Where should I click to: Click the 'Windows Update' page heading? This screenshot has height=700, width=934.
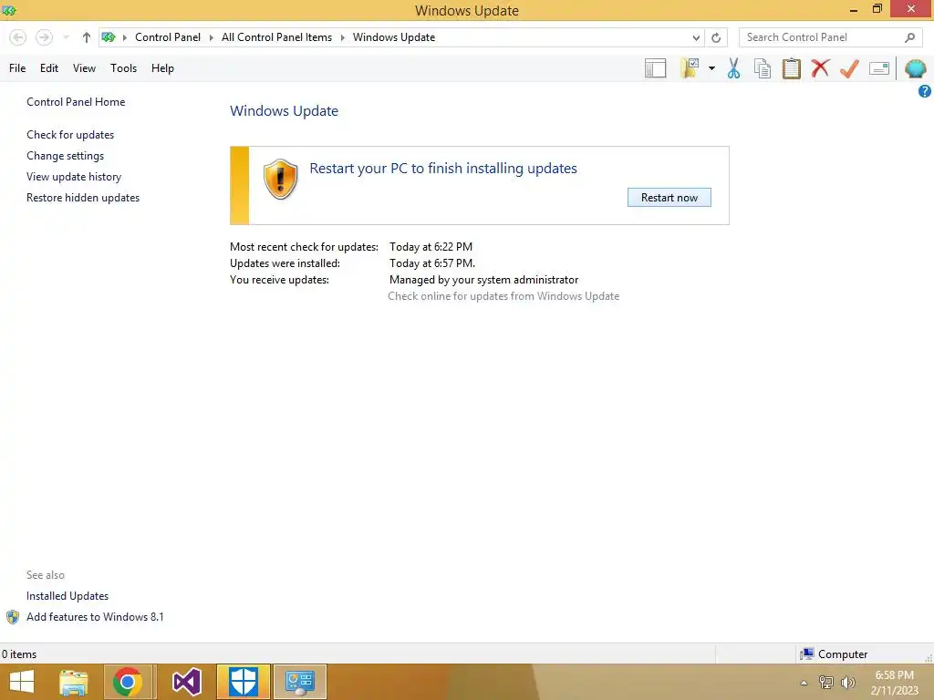(285, 110)
